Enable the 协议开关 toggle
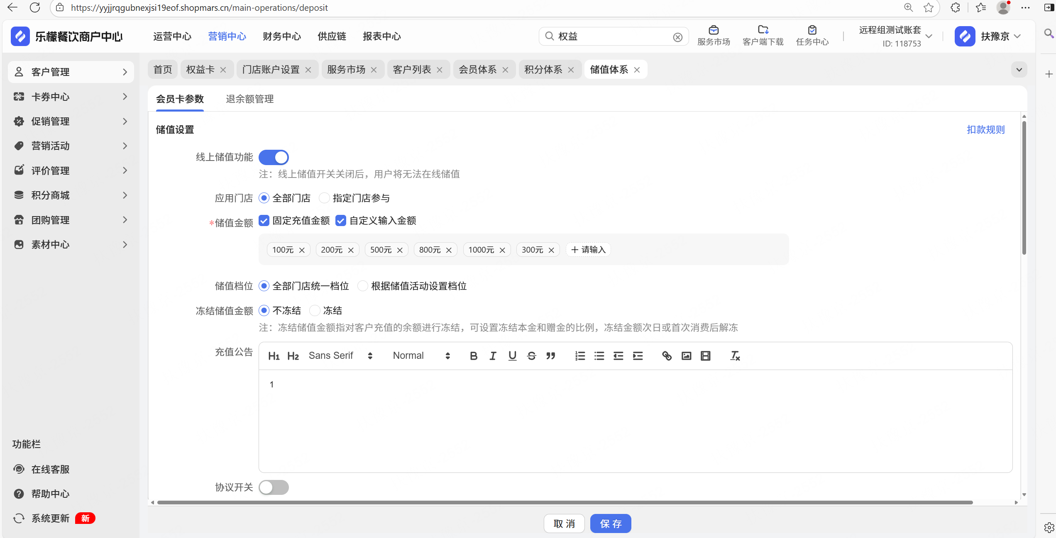 [274, 487]
